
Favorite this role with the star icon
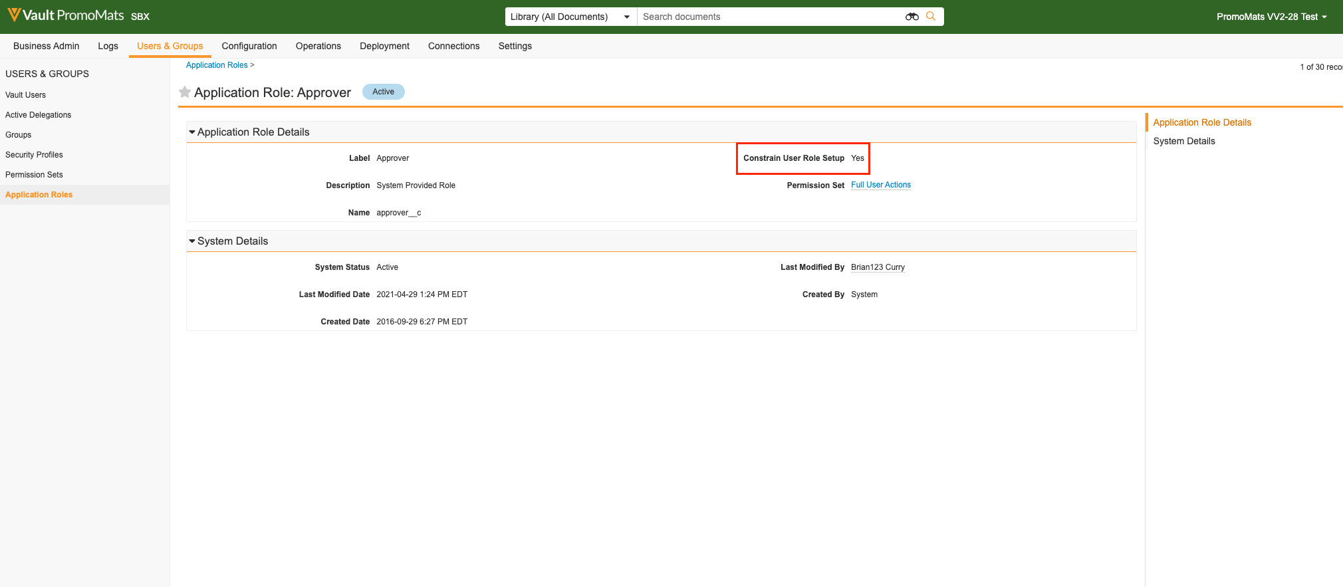[x=185, y=92]
